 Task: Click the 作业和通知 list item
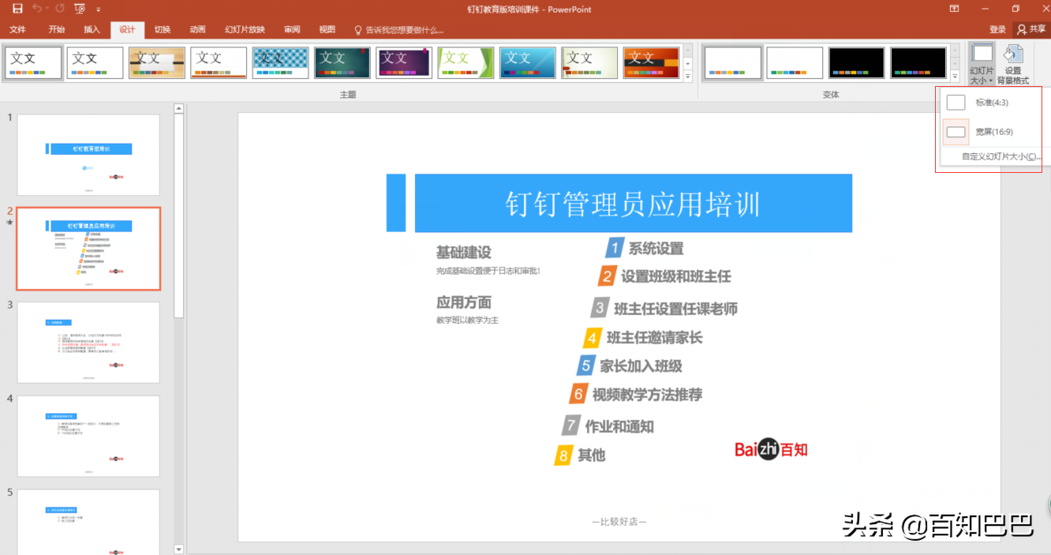coord(619,427)
